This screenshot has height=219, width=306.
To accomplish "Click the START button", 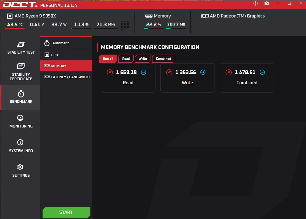I will coord(66,212).
